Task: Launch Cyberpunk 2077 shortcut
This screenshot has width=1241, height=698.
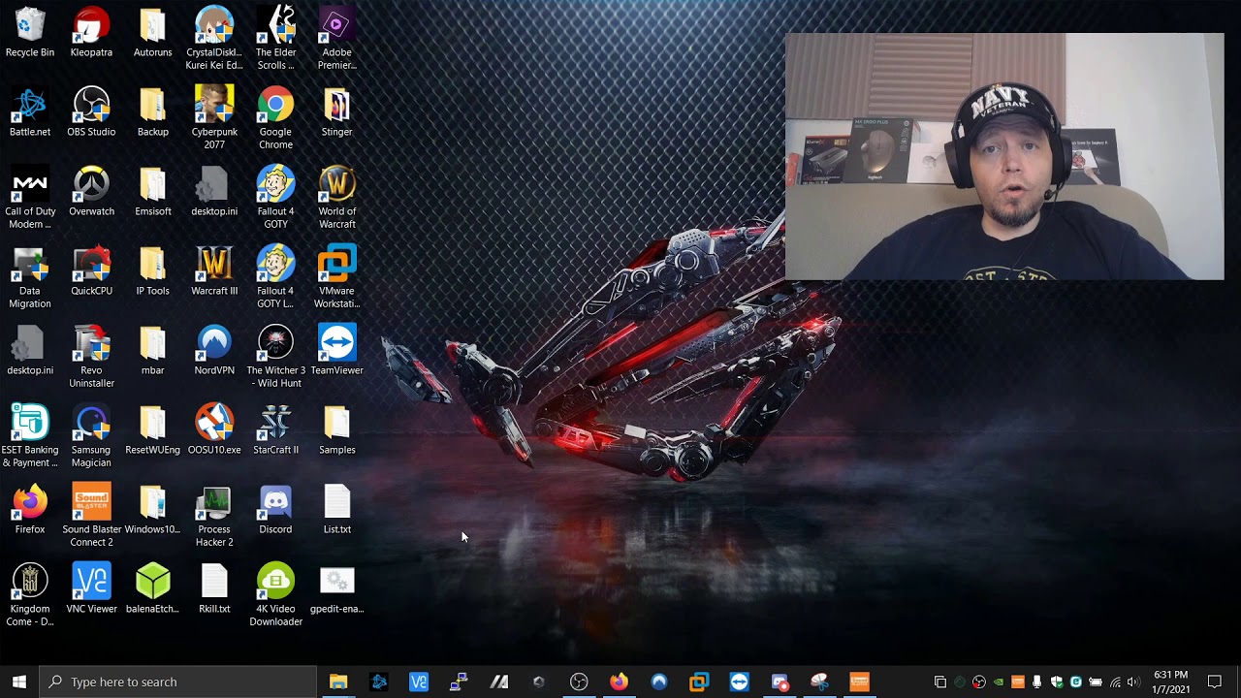Action: click(214, 118)
